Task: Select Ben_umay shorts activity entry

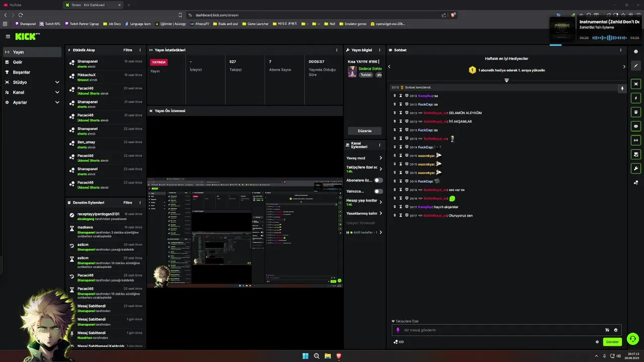Action: 106,145
